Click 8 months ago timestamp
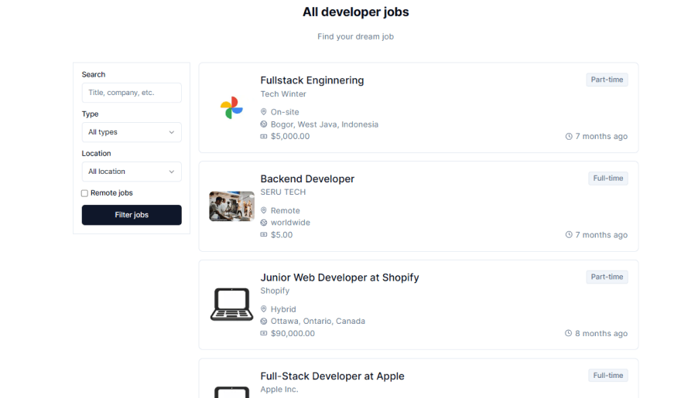The width and height of the screenshot is (698, 398). tap(601, 334)
